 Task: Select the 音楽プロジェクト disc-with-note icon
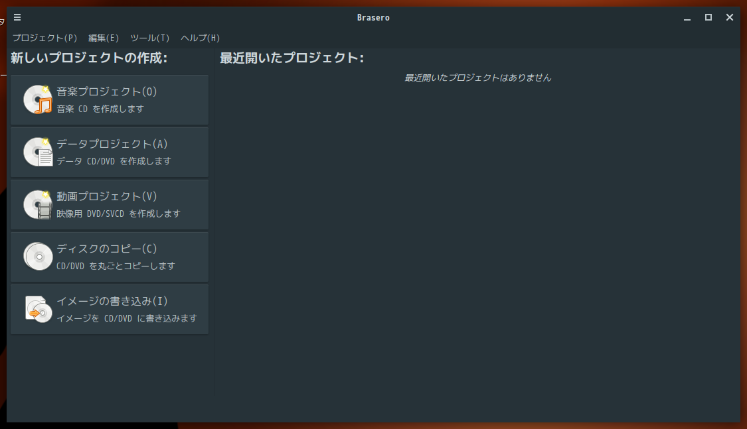point(38,99)
